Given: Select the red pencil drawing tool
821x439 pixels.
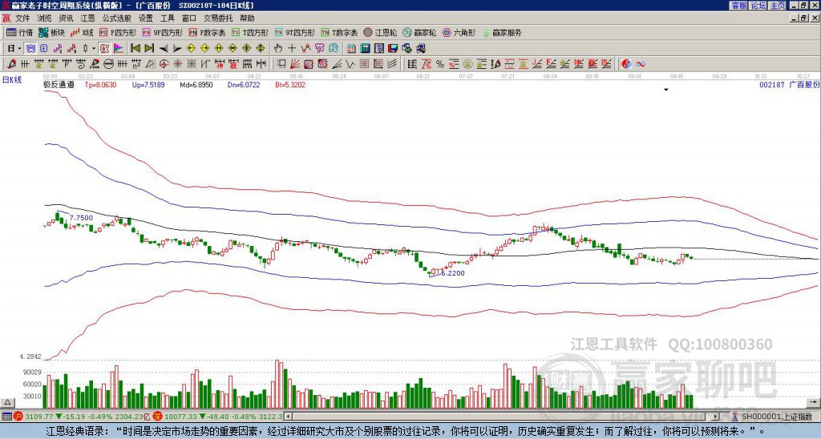Looking at the screenshot, I should tap(10, 64).
